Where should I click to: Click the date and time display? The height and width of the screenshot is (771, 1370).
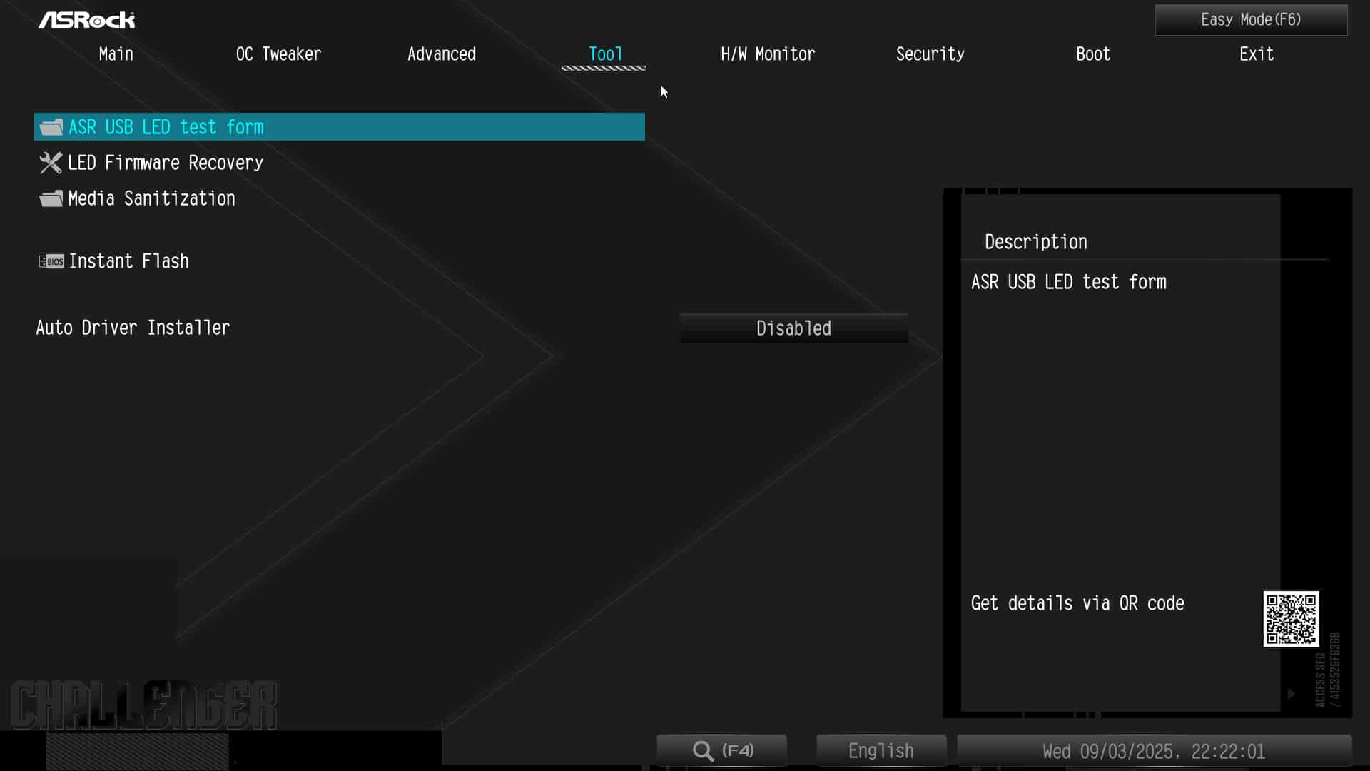[x=1154, y=751]
